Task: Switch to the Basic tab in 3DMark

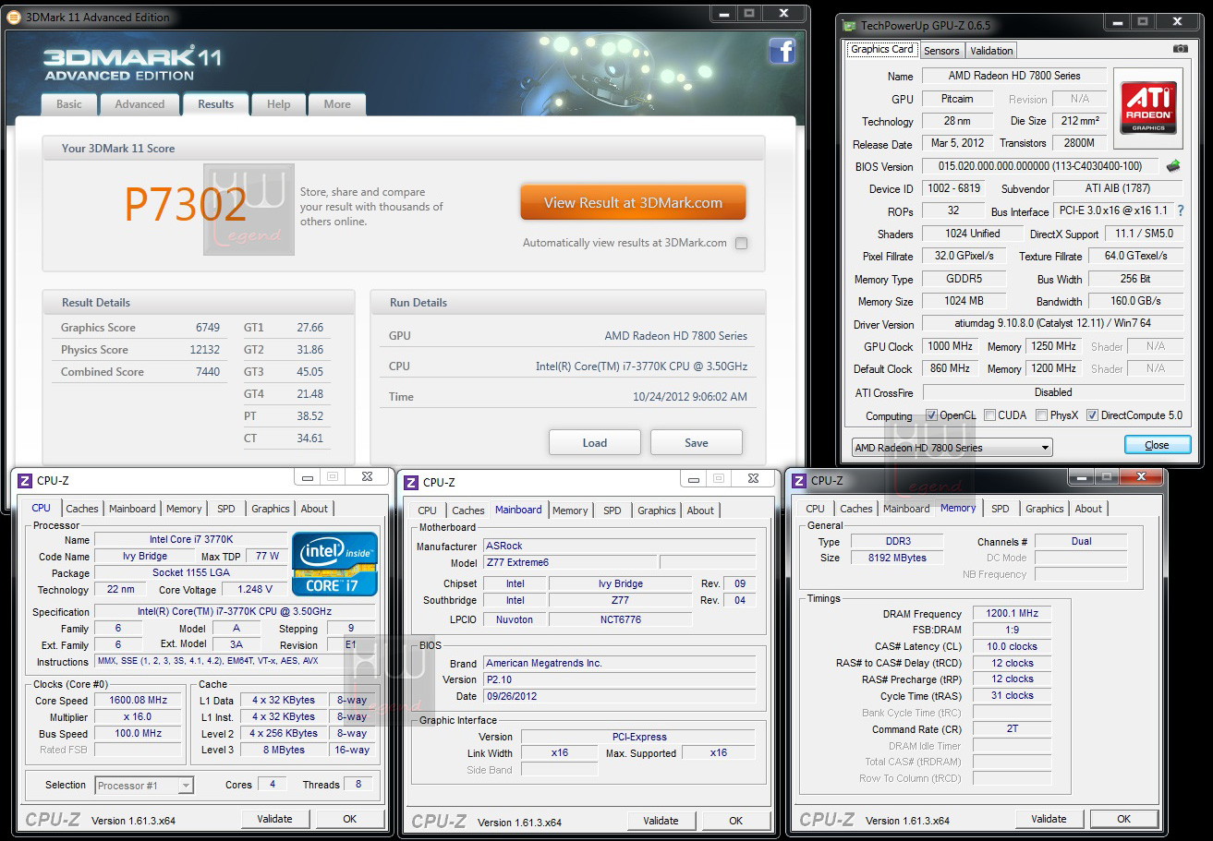Action: (x=69, y=104)
